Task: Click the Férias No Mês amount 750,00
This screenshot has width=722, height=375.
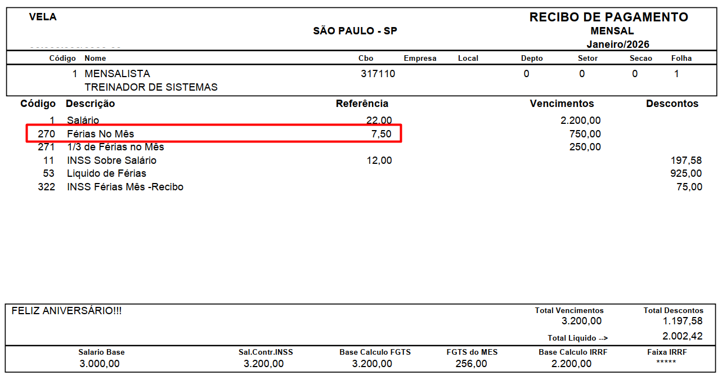Action: tap(585, 133)
